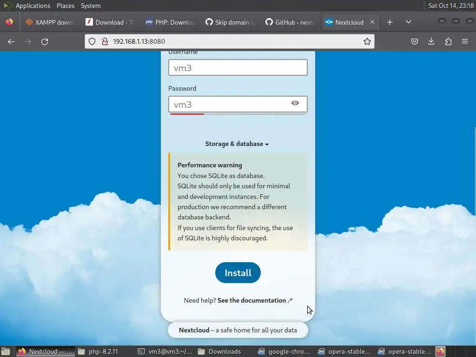Click the Firefox View icon
This screenshot has width=476, height=357.
[x=9, y=22]
